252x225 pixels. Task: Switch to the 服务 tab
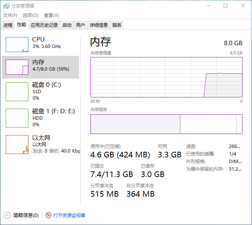coord(117,25)
